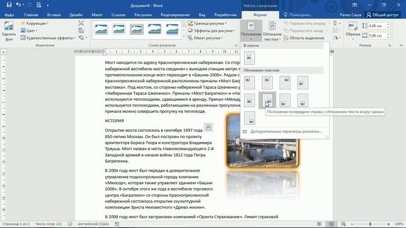The height and width of the screenshot is (228, 406).
Task: Click the Помощник tell me box
Action: 298,15
